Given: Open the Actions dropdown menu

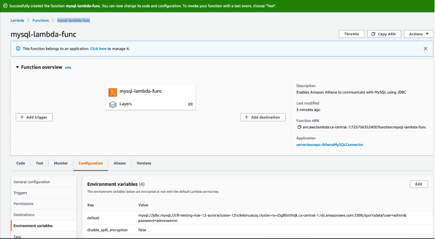Looking at the screenshot, I should click(x=418, y=34).
